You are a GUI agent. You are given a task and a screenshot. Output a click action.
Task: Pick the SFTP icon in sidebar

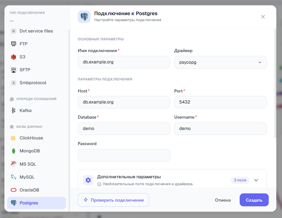pos(14,70)
